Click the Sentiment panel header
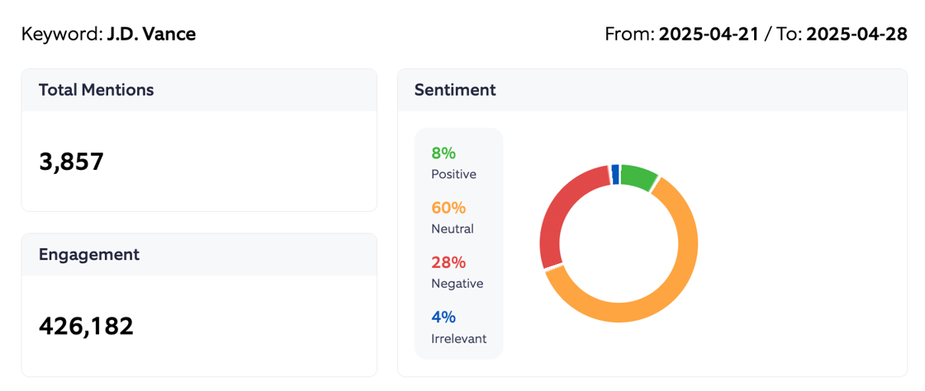Image resolution: width=925 pixels, height=391 pixels. tap(455, 90)
